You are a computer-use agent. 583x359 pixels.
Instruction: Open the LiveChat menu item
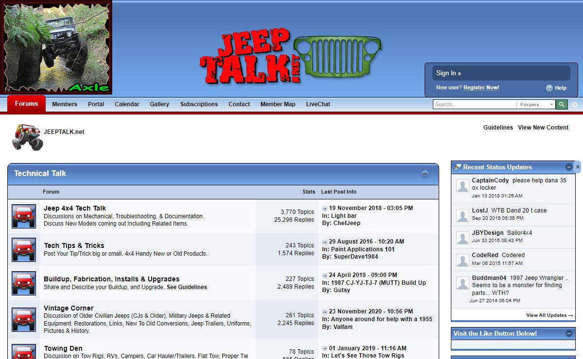click(318, 104)
